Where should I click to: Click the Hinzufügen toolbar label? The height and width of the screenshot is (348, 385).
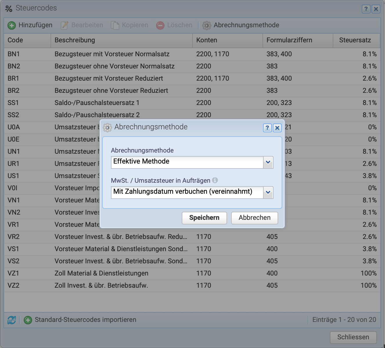click(35, 25)
